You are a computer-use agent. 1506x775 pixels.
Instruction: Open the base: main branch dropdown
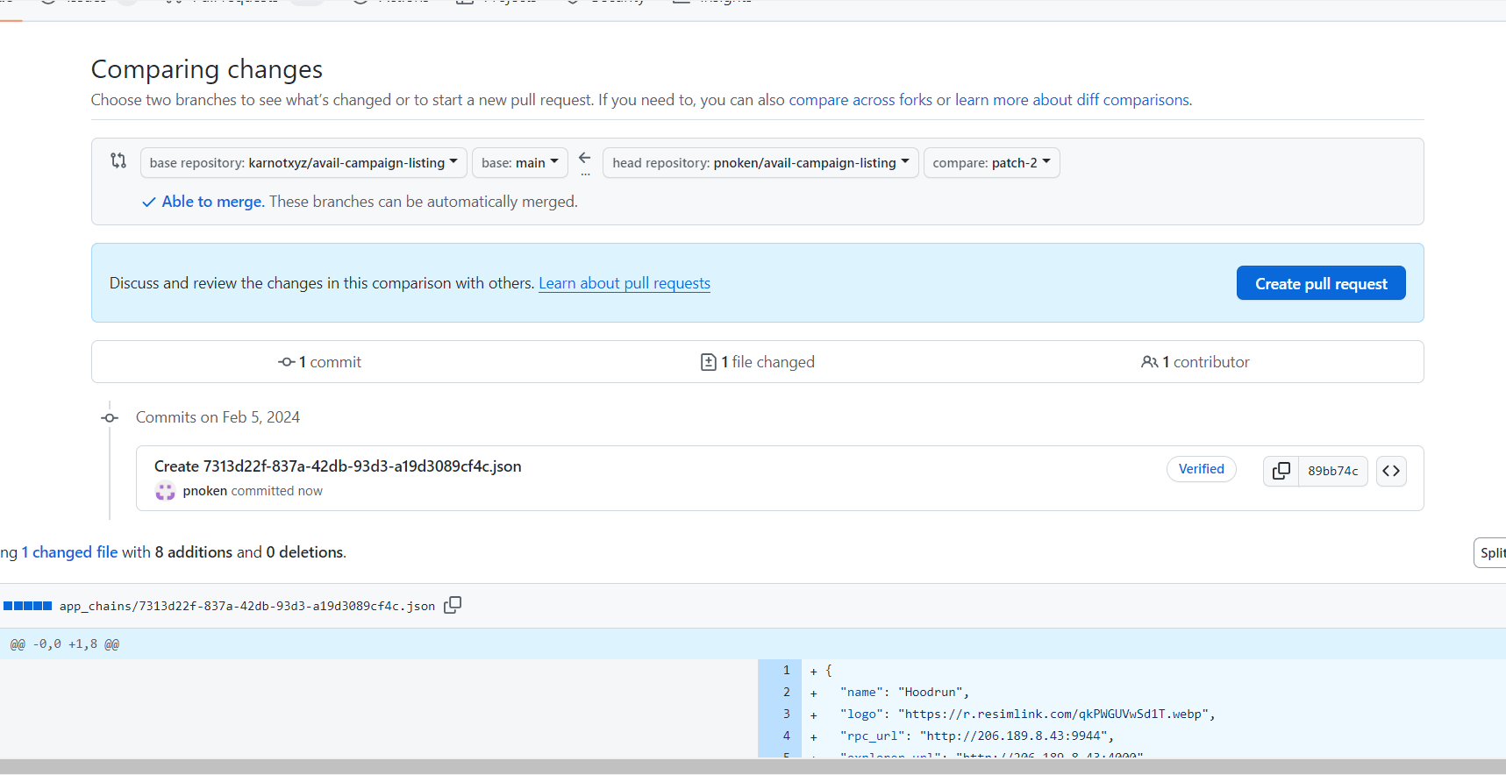point(520,163)
